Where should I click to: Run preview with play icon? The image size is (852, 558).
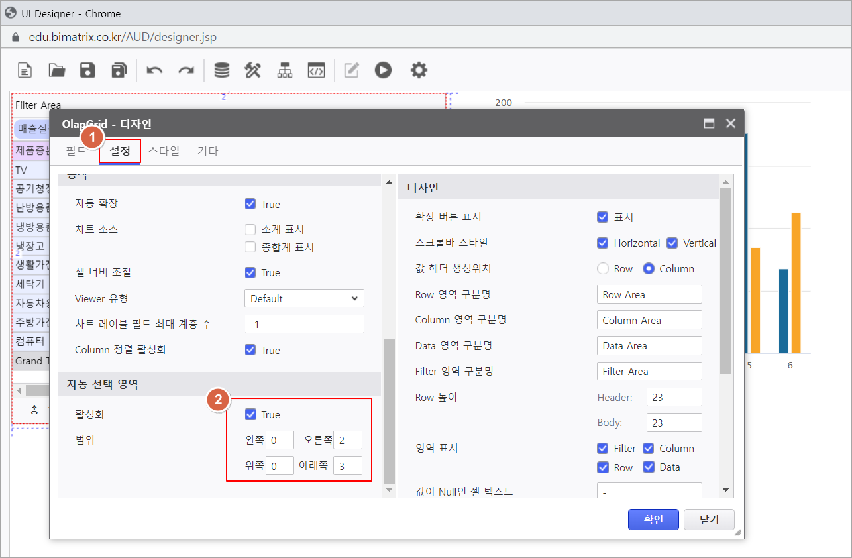383,70
